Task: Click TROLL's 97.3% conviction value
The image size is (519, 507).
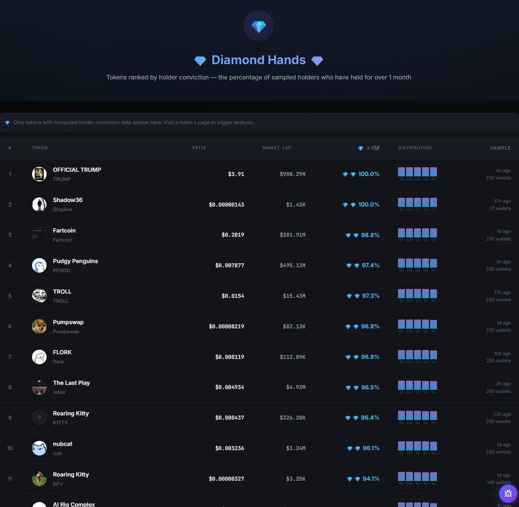Action: (371, 296)
